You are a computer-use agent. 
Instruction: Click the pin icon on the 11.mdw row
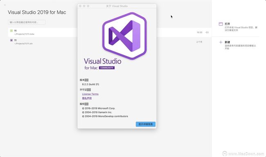207,32
